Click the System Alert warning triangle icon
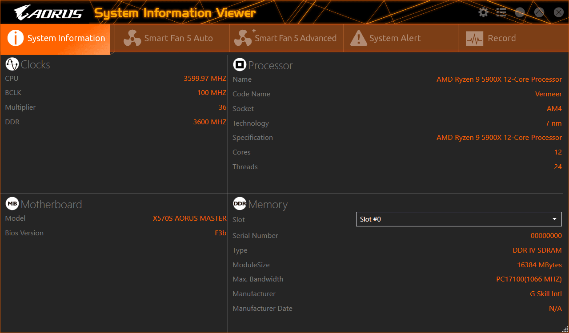 (x=358, y=38)
